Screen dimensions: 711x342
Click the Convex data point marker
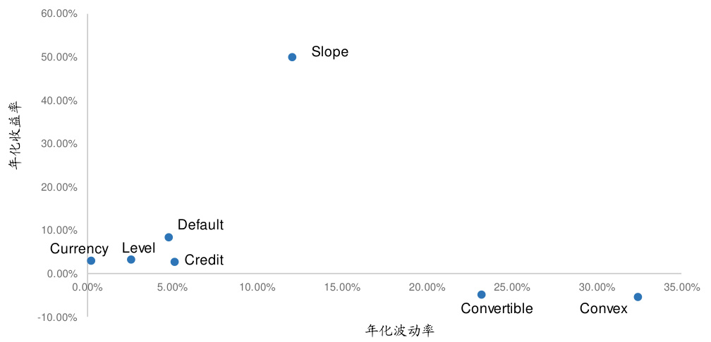click(x=638, y=297)
